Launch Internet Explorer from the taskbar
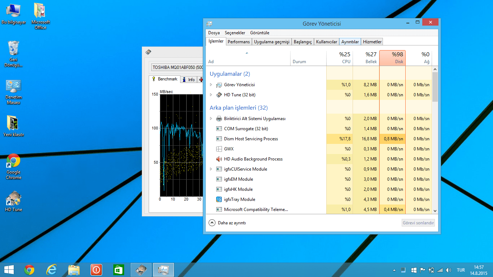Image resolution: width=493 pixels, height=277 pixels. tap(52, 269)
